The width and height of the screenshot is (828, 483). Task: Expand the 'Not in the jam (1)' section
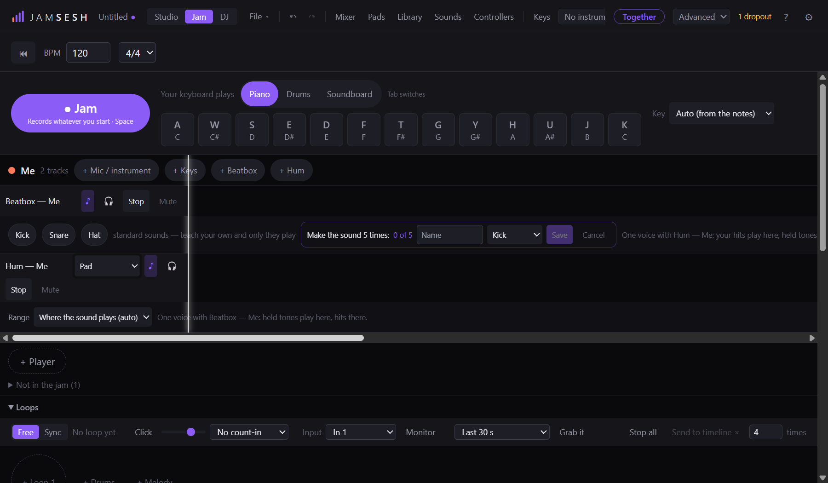[x=44, y=385]
